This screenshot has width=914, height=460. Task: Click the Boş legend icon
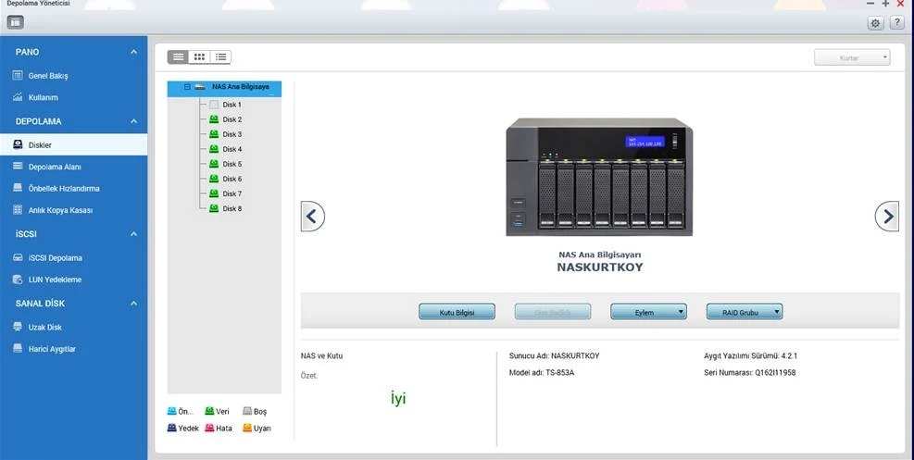(247, 411)
